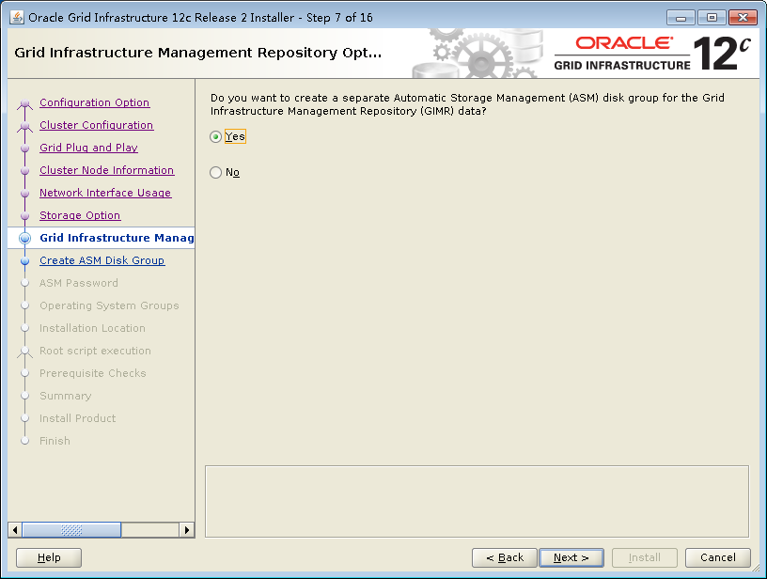767x579 pixels.
Task: Select the Yes radio button
Action: pos(215,137)
